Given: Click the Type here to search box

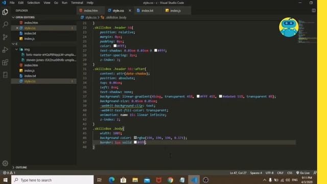Looking at the screenshot, I should (x=52, y=180).
